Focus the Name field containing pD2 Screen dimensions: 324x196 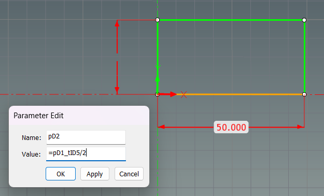click(x=86, y=137)
